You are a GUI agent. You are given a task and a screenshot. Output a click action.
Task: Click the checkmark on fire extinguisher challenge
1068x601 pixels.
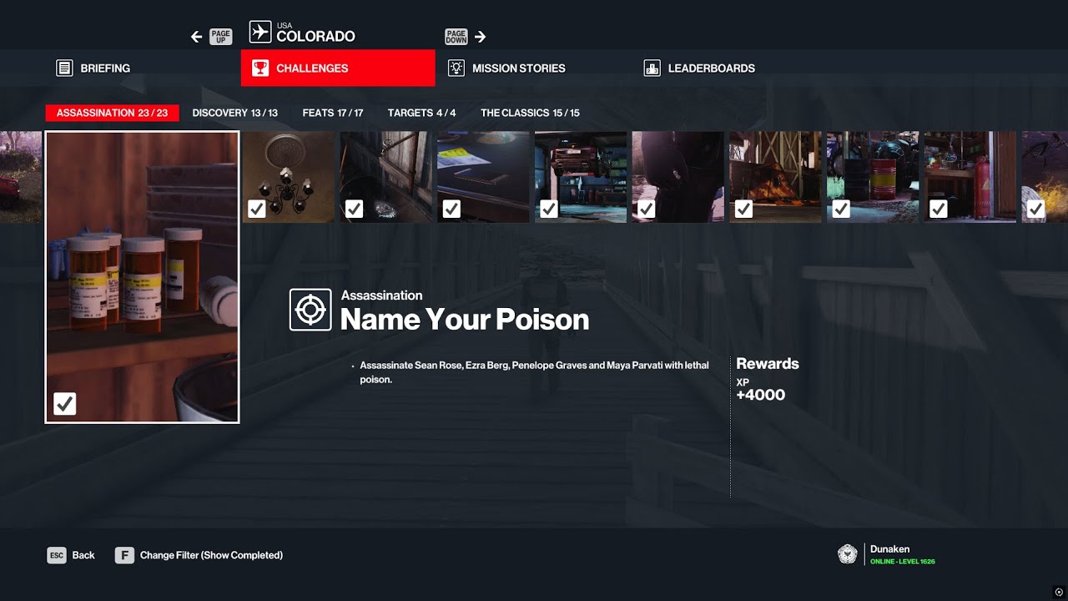pyautogui.click(x=938, y=209)
